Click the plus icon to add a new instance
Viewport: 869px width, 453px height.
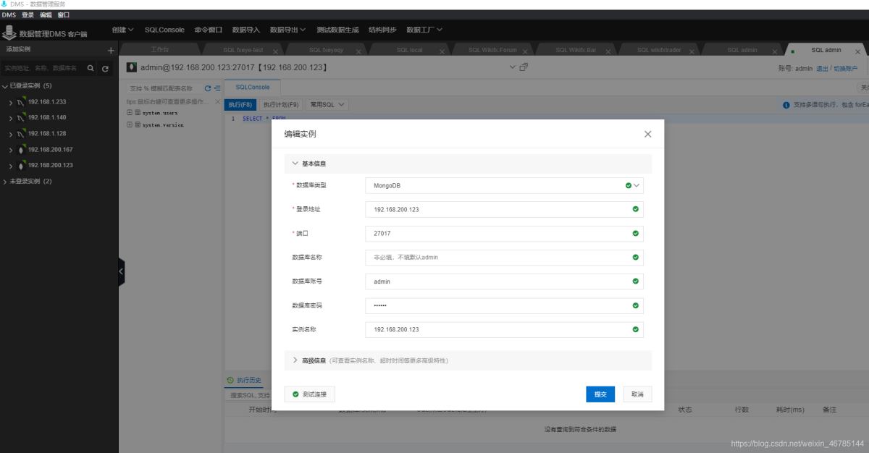110,50
